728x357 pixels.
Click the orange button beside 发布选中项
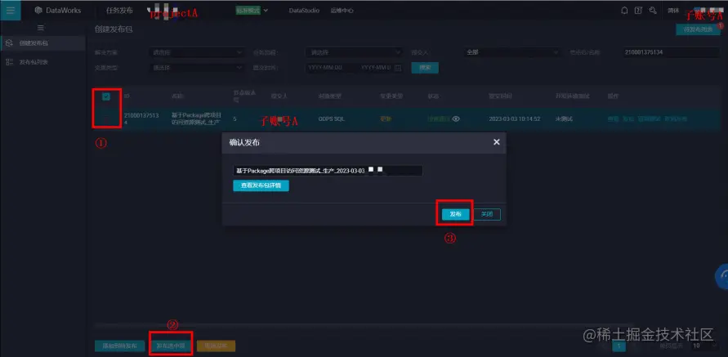(x=216, y=346)
